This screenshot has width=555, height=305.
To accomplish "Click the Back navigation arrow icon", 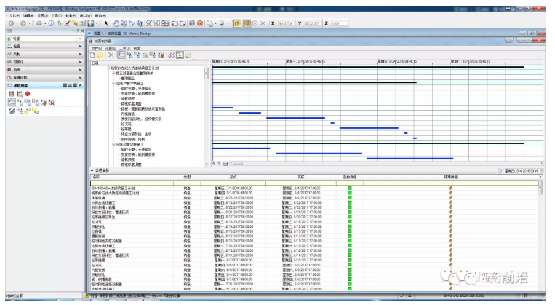I will (x=12, y=23).
